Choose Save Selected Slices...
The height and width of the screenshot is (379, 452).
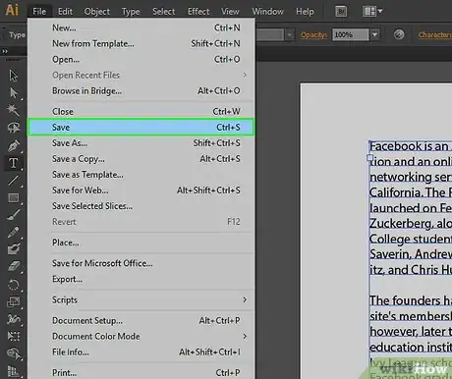141,206
